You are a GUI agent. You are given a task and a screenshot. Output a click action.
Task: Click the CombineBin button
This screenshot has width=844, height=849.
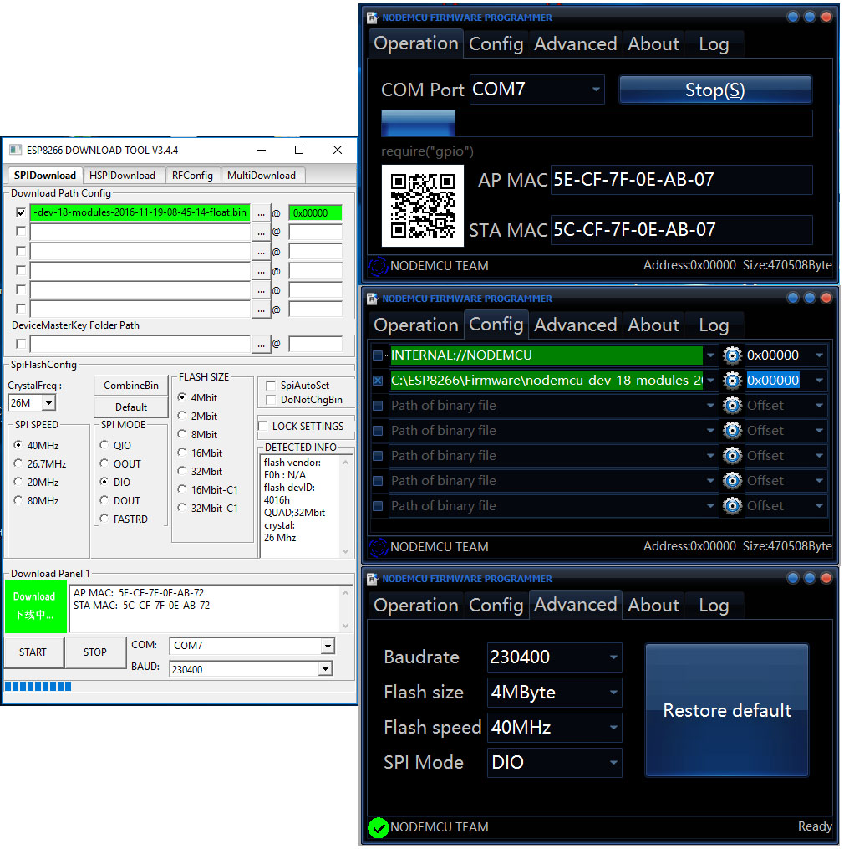coord(131,386)
